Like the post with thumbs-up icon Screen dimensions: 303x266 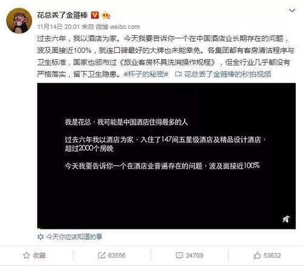[257, 255]
